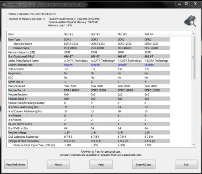The image size is (202, 174).
Task: Click the RAMMon title bar app icon
Action: [x=4, y=5]
